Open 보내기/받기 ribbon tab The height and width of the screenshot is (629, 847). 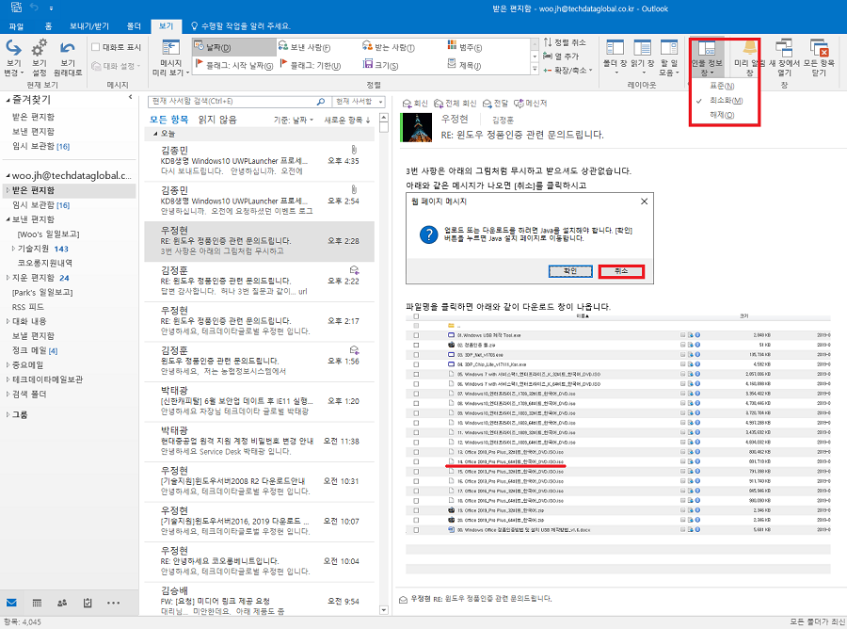[x=89, y=26]
